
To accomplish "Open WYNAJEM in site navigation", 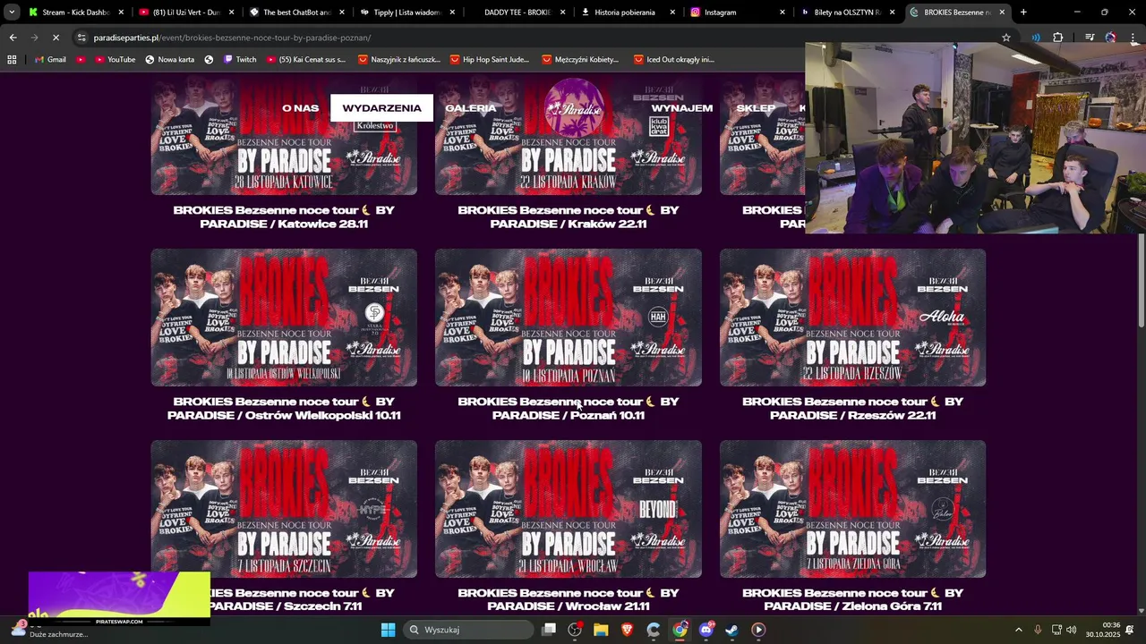I will click(x=681, y=108).
